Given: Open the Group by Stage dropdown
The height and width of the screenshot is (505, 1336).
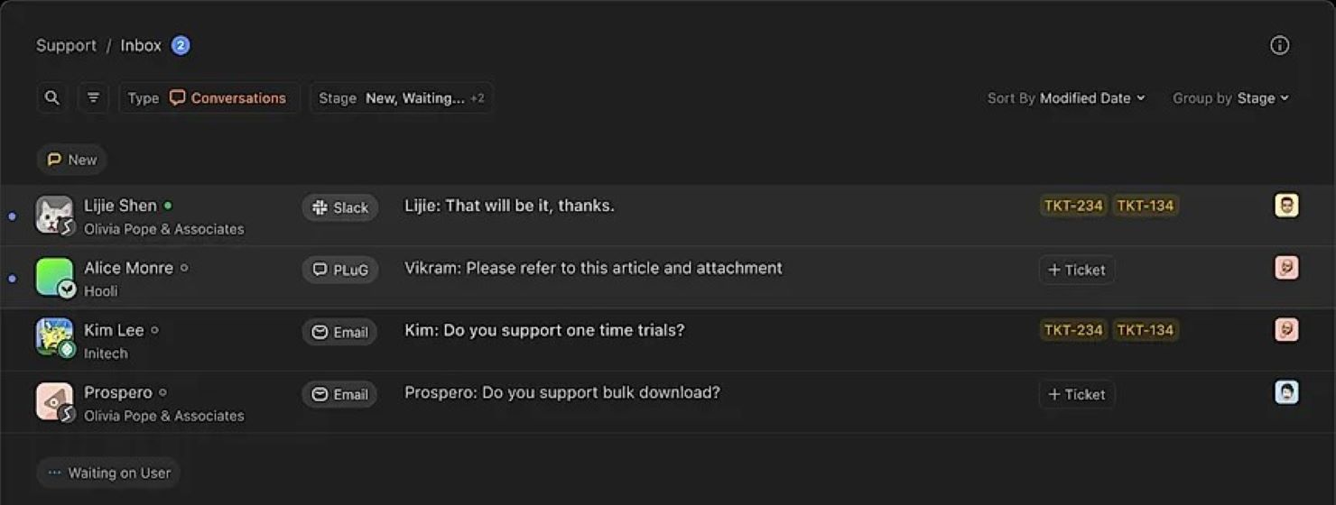Looking at the screenshot, I should point(1230,98).
